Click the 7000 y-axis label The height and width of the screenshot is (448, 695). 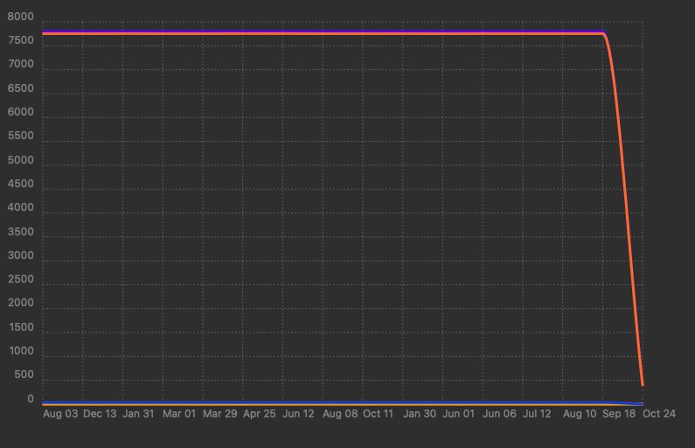[x=20, y=64]
